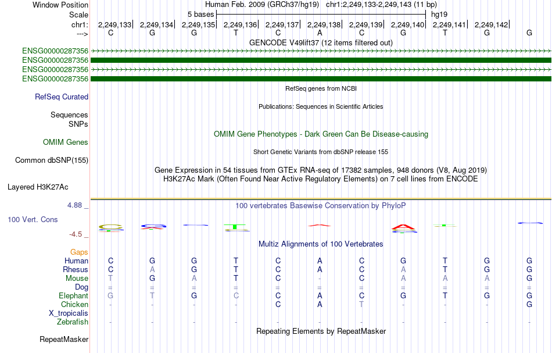Viewport: 552px width, 353px height.
Task: Select the Chicken alignment row label
Action: (x=74, y=304)
